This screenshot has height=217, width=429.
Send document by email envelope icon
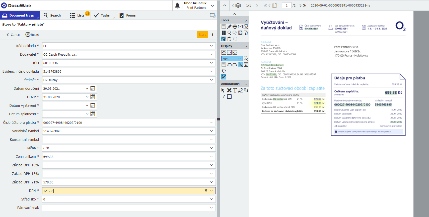click(x=240, y=27)
